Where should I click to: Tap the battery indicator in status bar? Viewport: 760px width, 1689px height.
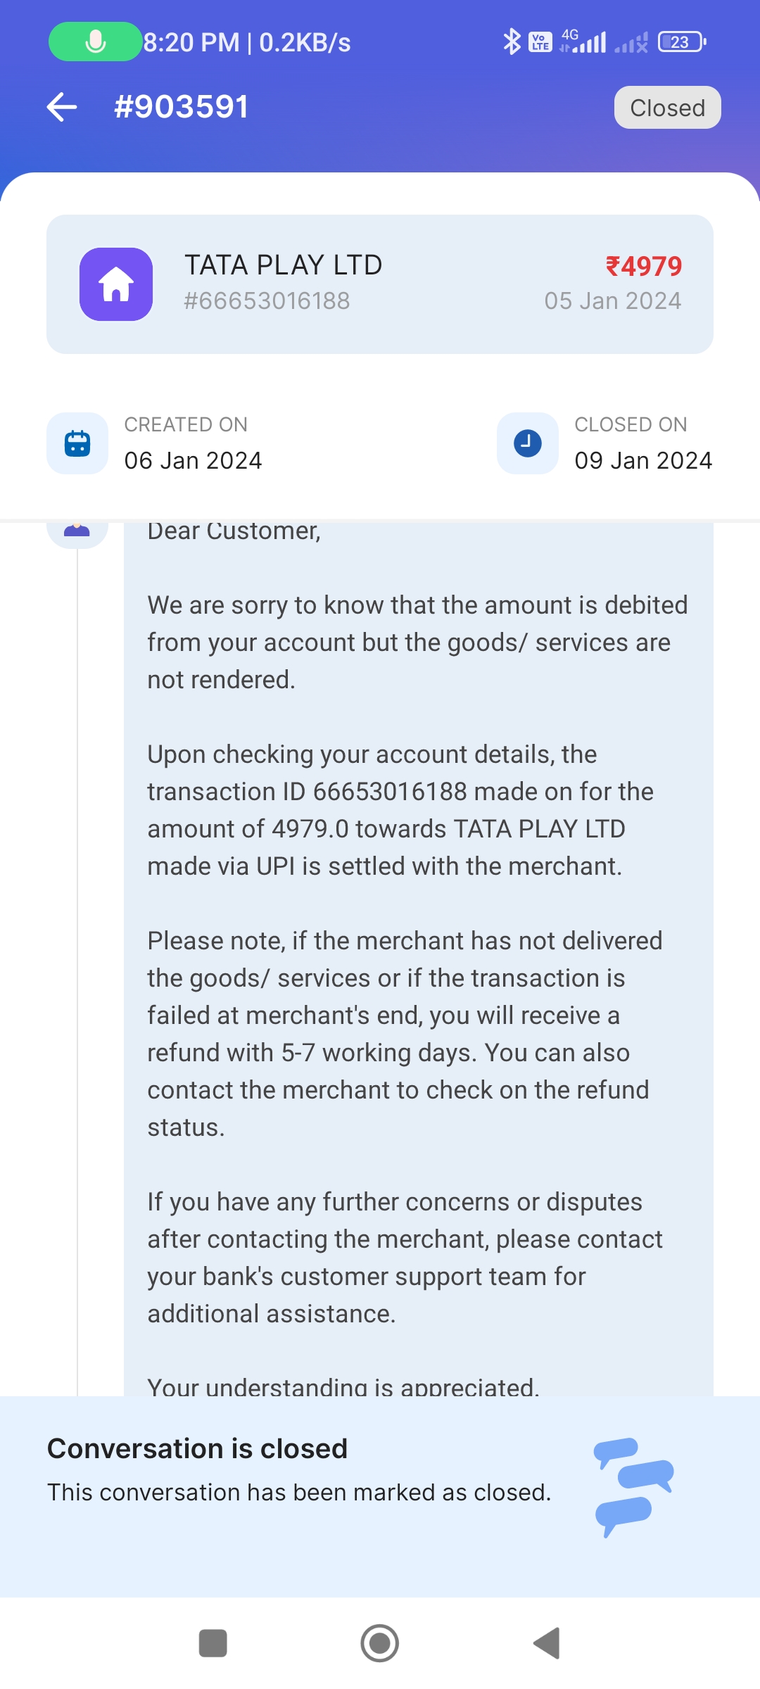pos(681,42)
